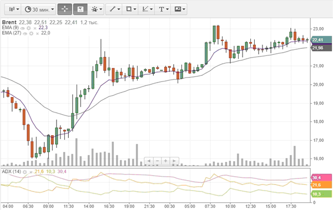333x210 pixels.
Task: Open settings gear of ADX (14)
Action: click(25, 172)
